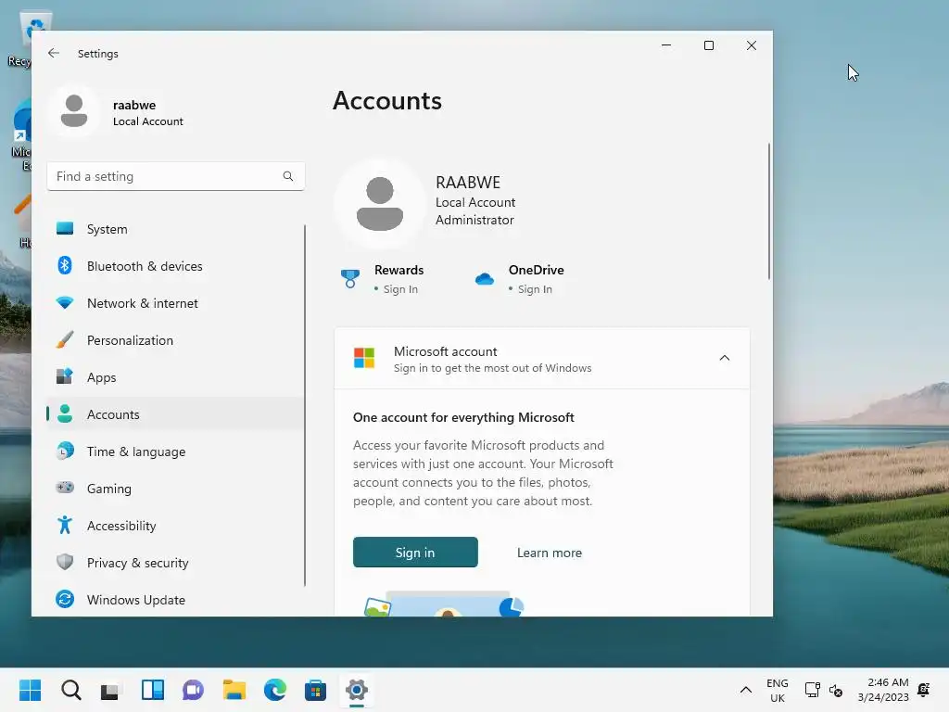
Task: Go to Bluetooth & devices settings
Action: pyautogui.click(x=175, y=266)
